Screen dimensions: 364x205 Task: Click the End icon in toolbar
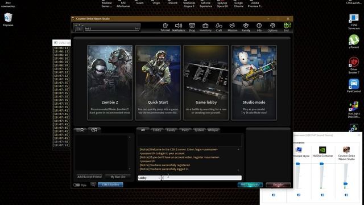287,27
